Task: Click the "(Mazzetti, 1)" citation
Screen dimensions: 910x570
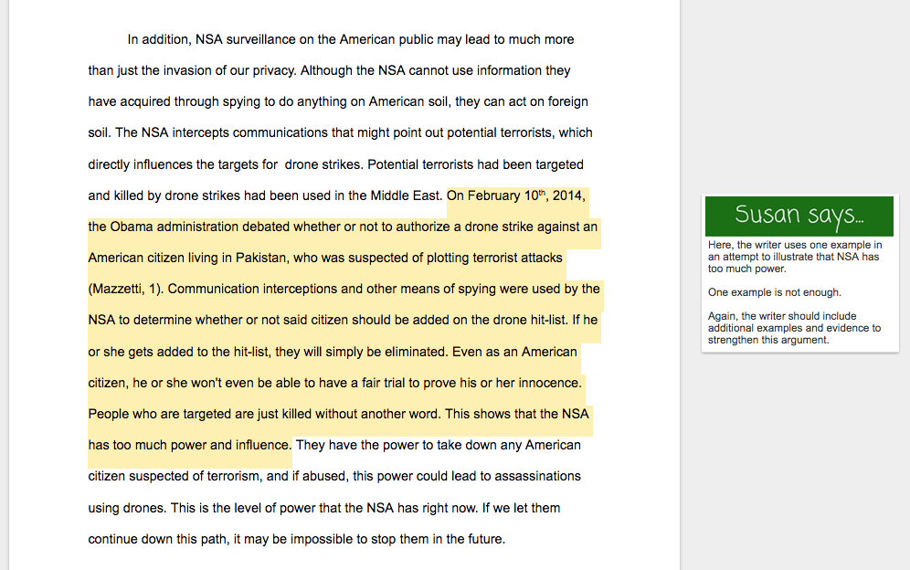Action: [x=125, y=290]
